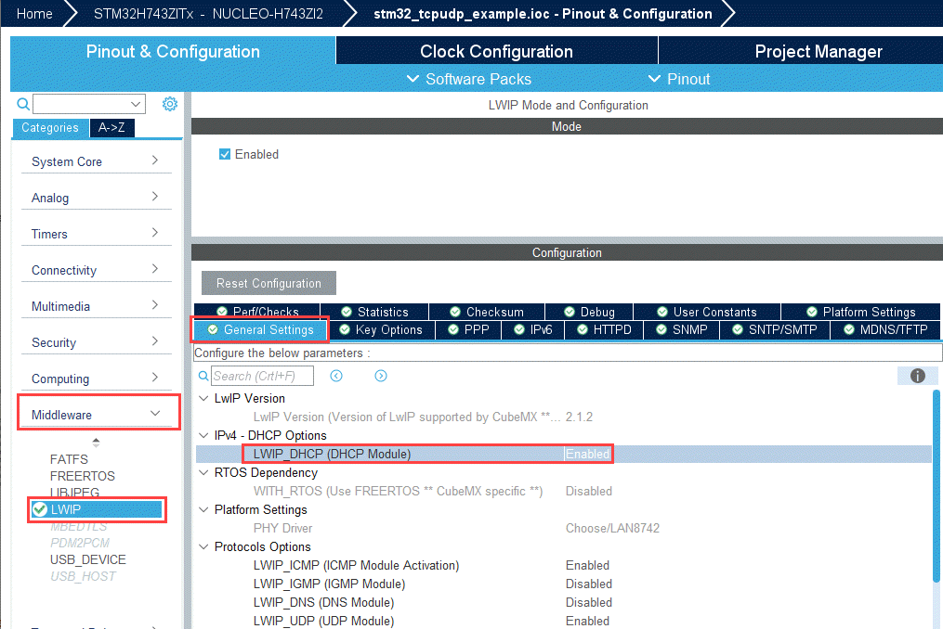The width and height of the screenshot is (943, 629).
Task: Open the Debug tab
Action: pos(589,312)
